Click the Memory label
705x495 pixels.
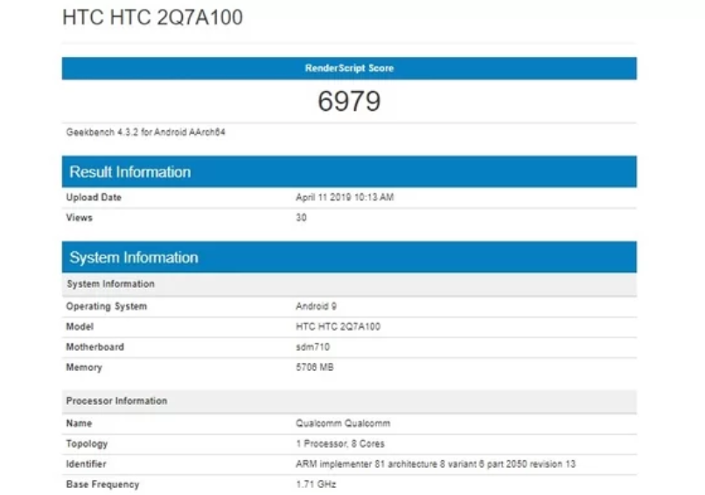click(84, 367)
